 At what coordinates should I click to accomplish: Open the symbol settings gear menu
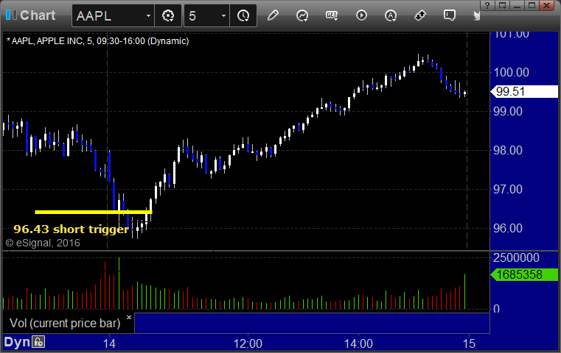coord(168,15)
